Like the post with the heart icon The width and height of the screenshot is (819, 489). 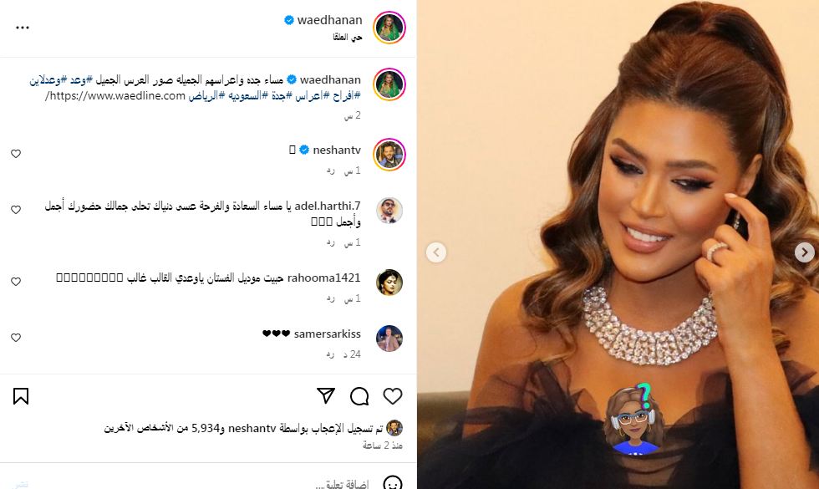(x=393, y=396)
